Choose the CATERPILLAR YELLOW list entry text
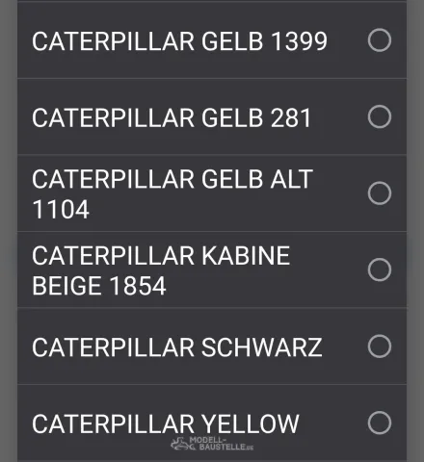 tap(166, 423)
